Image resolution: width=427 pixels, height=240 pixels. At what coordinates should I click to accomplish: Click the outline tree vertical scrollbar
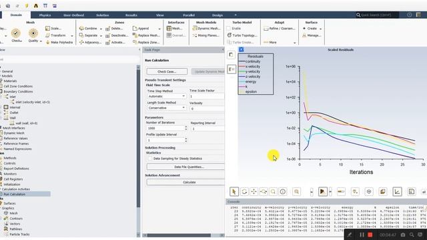click(x=138, y=138)
